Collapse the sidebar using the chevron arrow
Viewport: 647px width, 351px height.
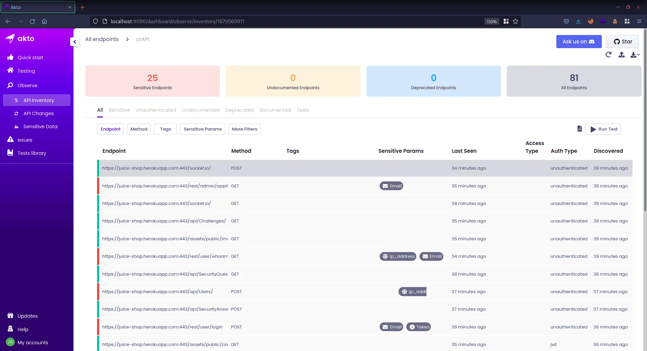[x=75, y=41]
